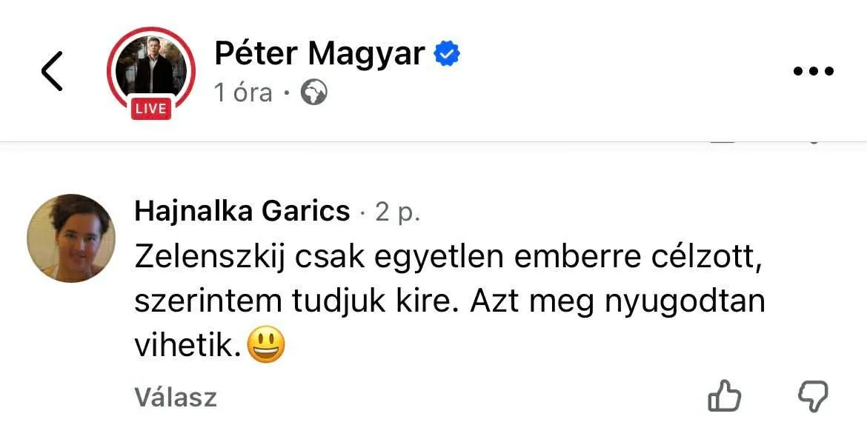
Task: Dislike the comment with thumbs down
Action: [x=813, y=397]
